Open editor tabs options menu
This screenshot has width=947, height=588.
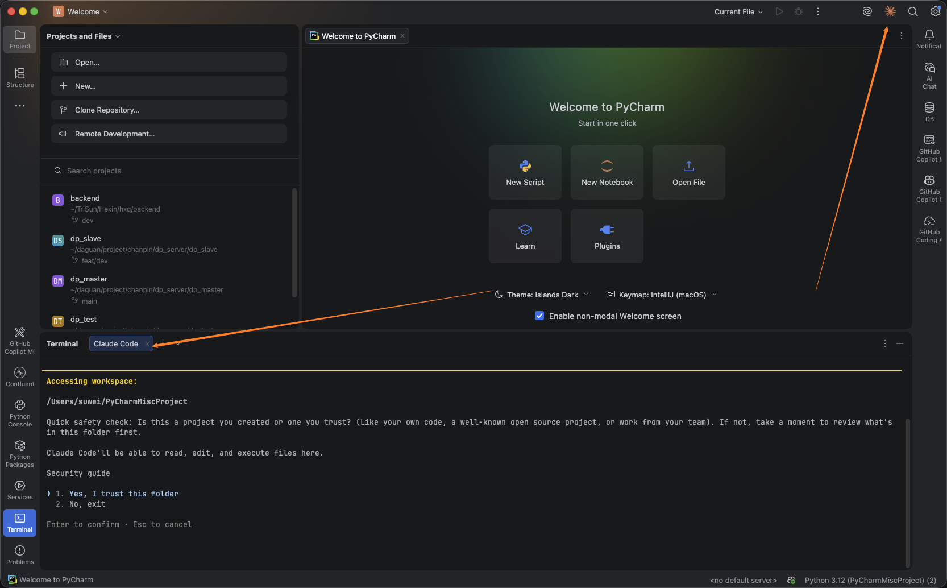click(x=902, y=36)
